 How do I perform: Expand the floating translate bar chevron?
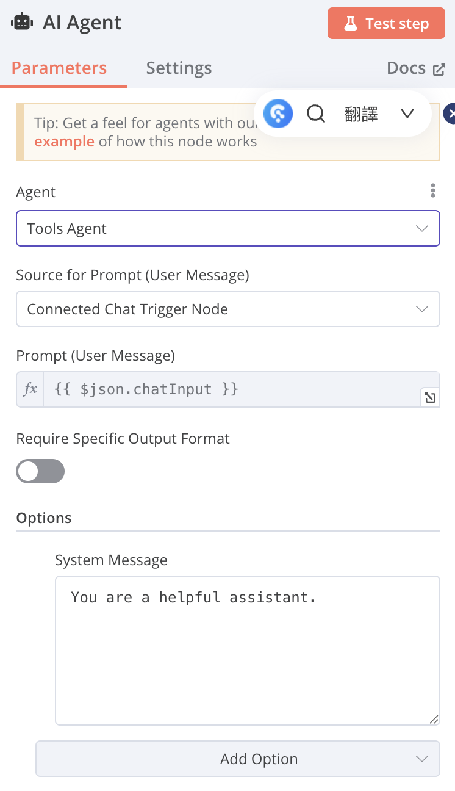pyautogui.click(x=407, y=114)
